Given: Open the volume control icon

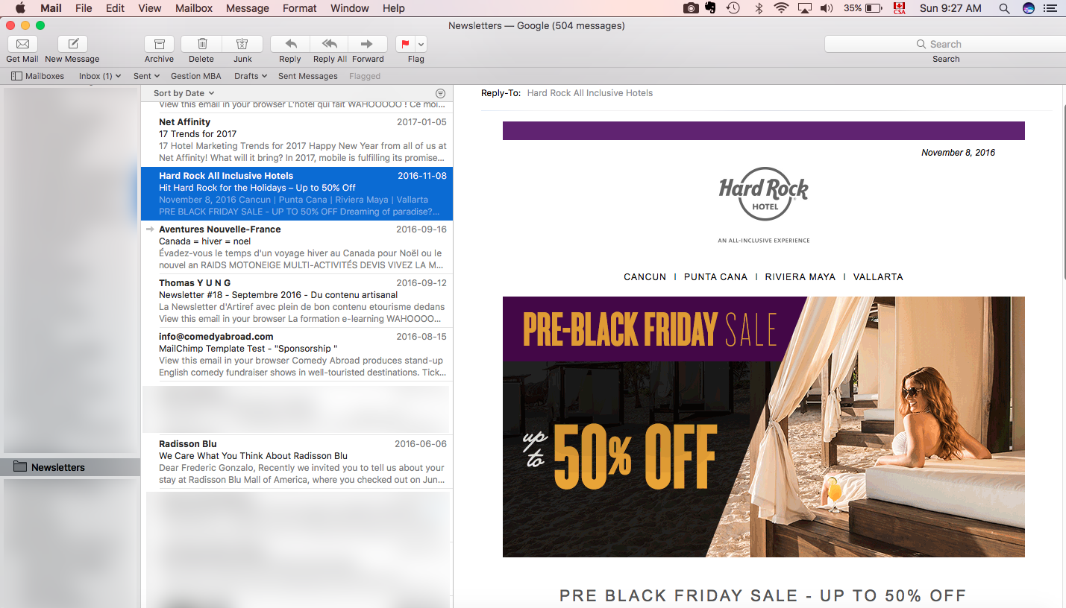Looking at the screenshot, I should click(826, 8).
